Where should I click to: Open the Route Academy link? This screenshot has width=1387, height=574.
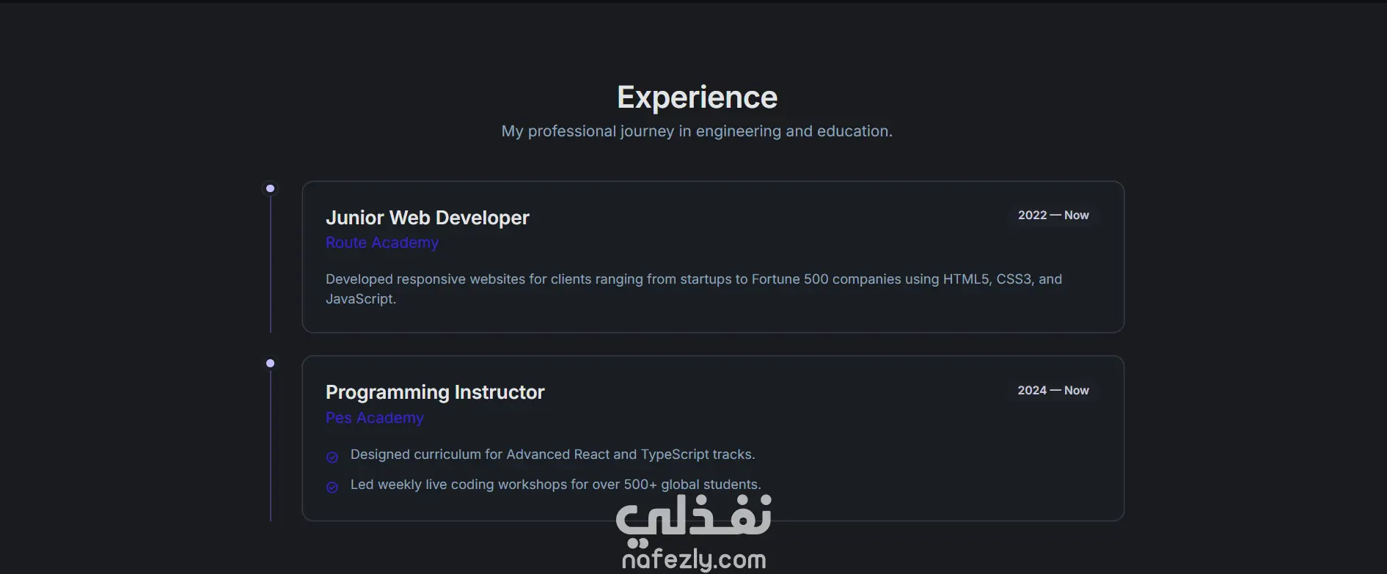(x=382, y=243)
